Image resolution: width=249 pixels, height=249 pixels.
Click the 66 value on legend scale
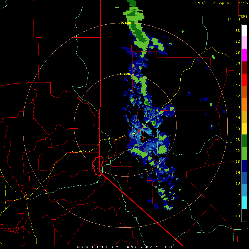click(238, 30)
